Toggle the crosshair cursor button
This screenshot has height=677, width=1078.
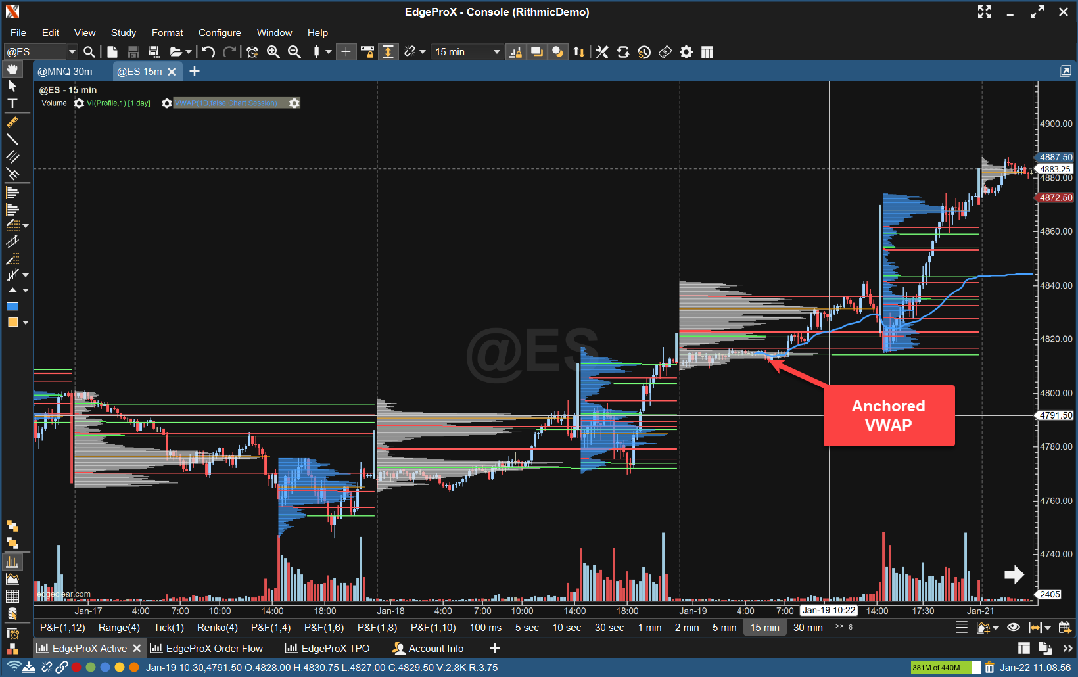pyautogui.click(x=346, y=52)
